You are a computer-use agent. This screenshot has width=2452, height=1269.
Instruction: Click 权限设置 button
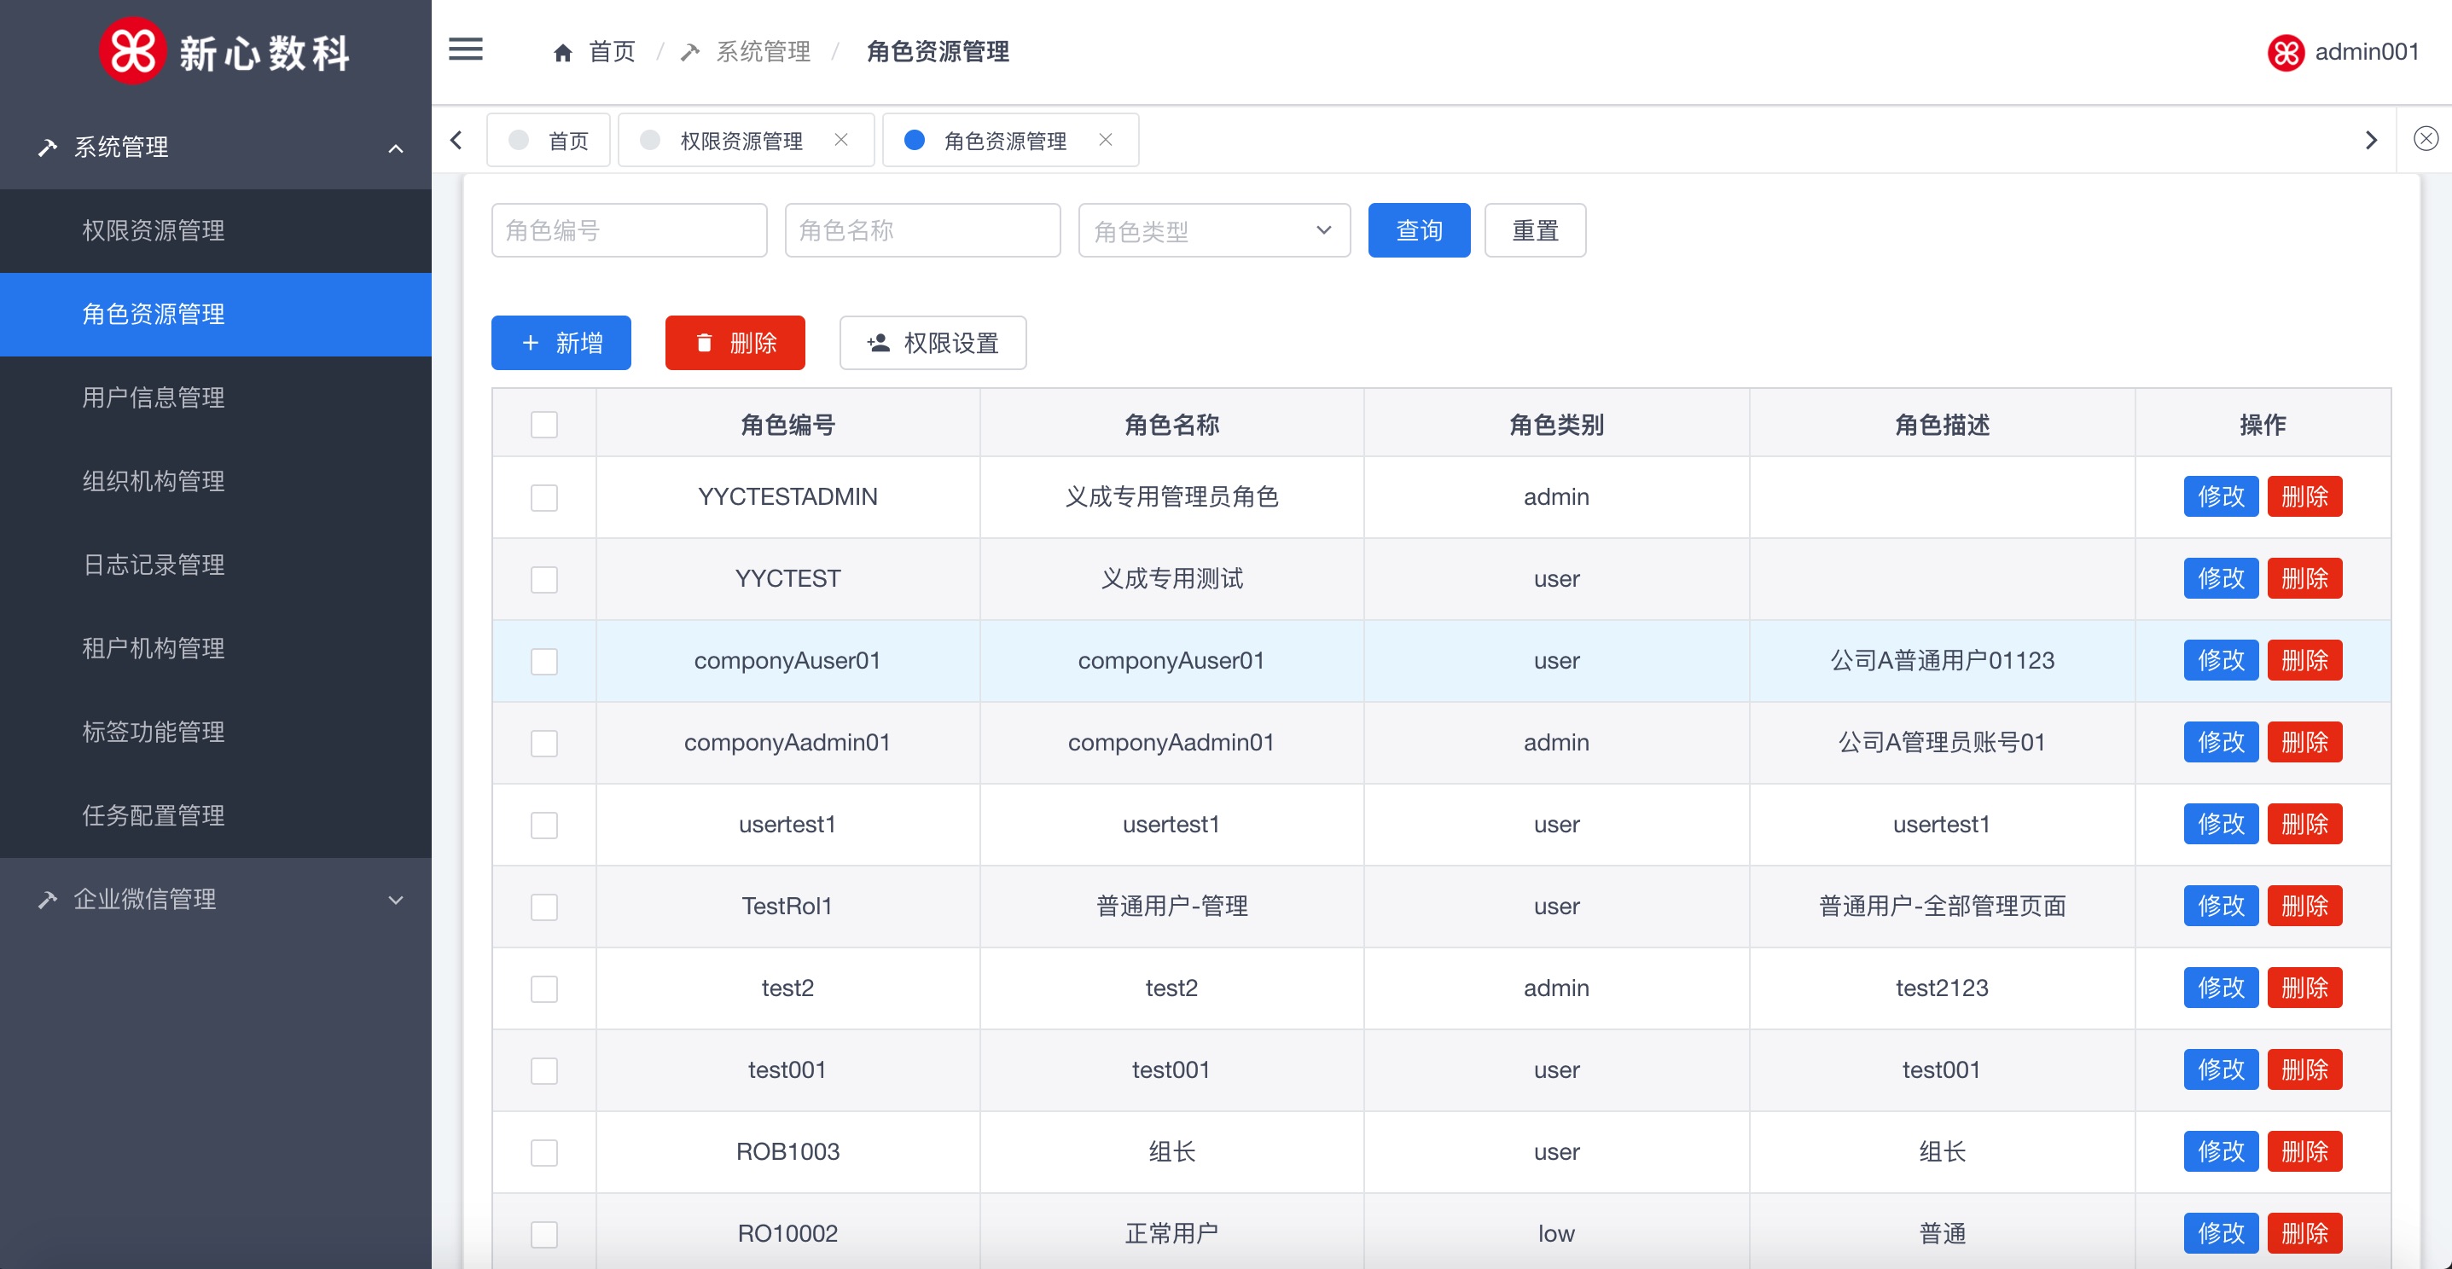tap(932, 344)
